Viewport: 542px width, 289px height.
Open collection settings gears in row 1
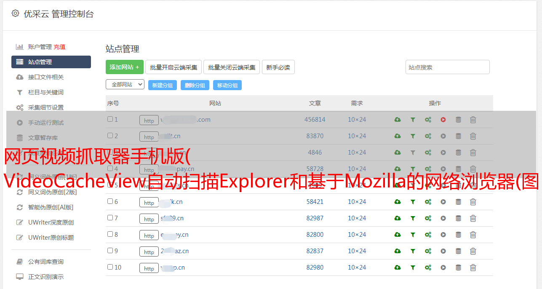click(x=428, y=120)
